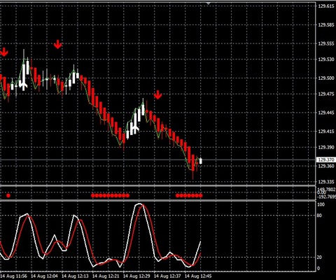Click the stochastic scale value 20
Screen dimensions: 336x280
pos(320,257)
